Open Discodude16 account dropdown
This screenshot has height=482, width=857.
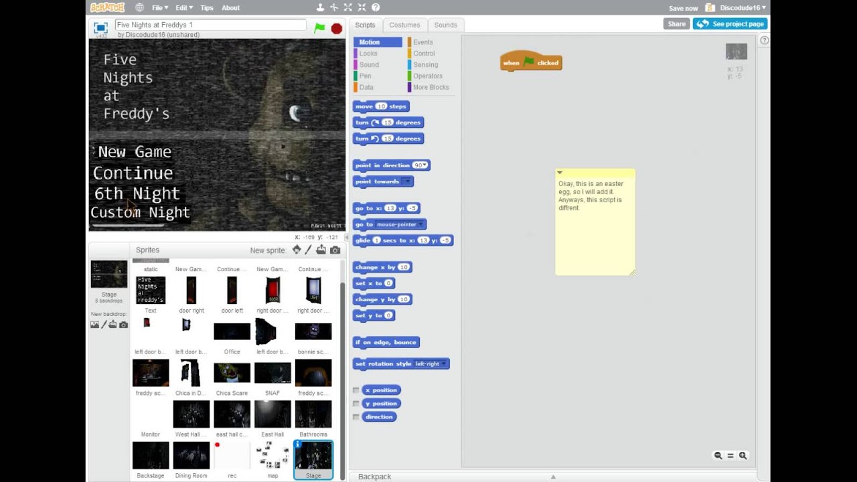coord(743,7)
